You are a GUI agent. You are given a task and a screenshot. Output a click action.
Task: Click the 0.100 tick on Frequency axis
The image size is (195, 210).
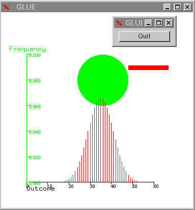(x=35, y=56)
